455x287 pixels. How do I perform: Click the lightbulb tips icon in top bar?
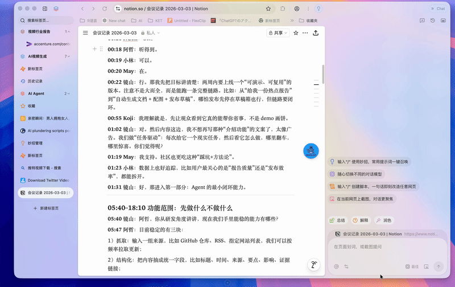point(318,9)
